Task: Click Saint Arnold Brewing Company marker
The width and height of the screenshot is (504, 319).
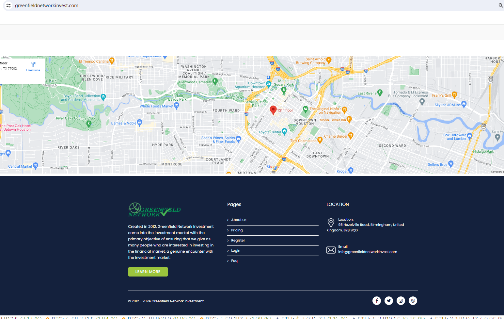Action: 329,60
